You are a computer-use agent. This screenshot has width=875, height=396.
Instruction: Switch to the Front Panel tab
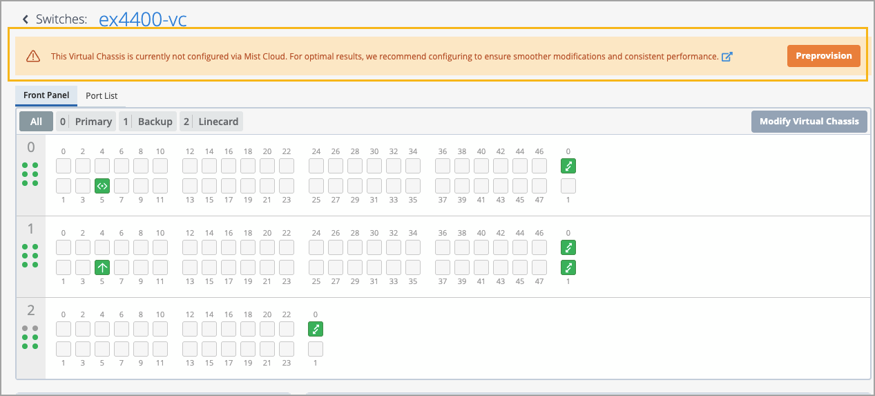[46, 95]
